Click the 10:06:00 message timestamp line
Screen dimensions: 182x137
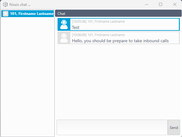(98, 35)
